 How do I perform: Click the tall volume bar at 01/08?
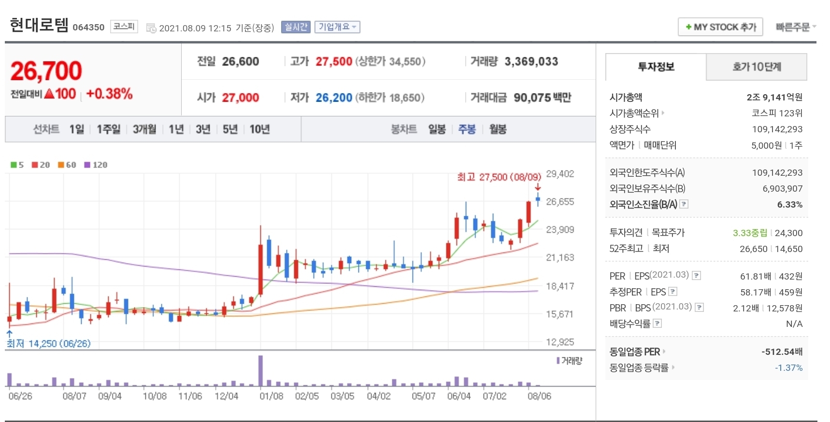[x=261, y=370]
